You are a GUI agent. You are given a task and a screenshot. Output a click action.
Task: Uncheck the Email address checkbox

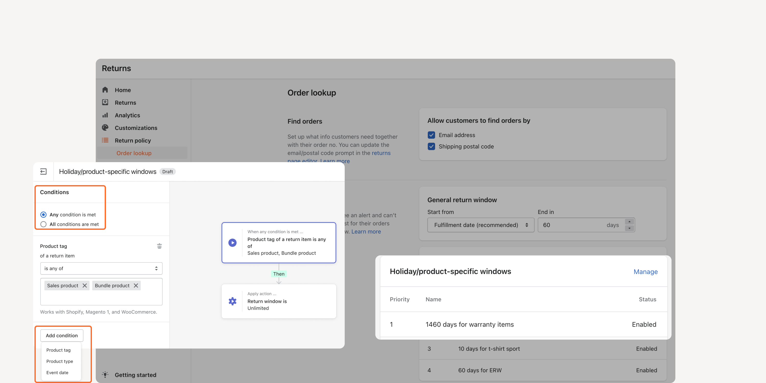[431, 135]
